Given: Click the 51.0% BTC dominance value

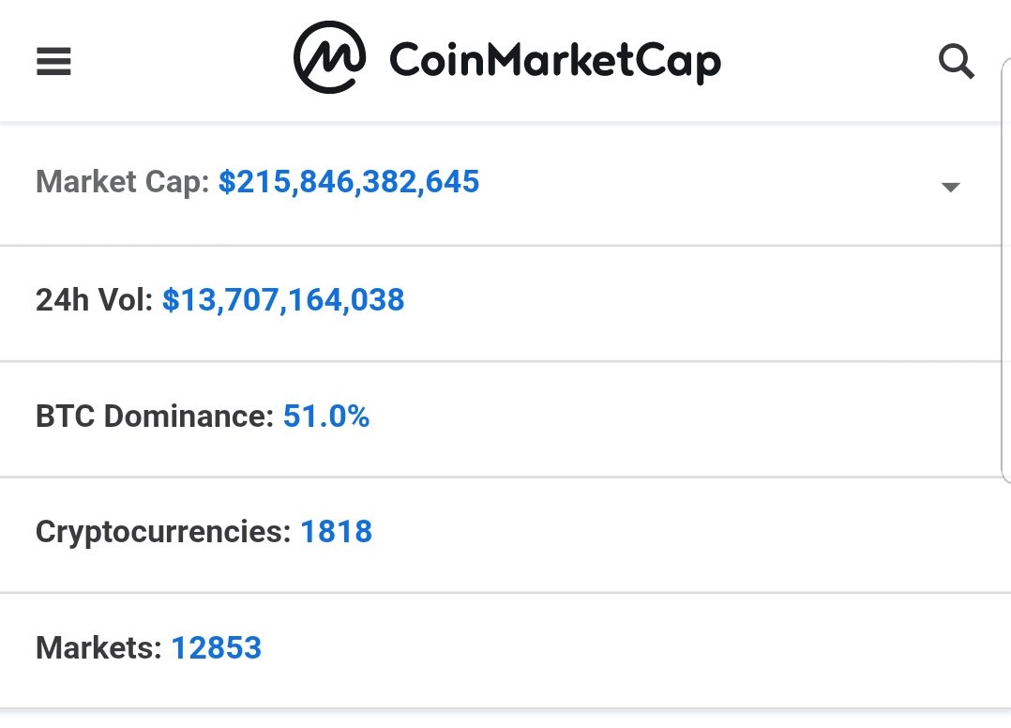Looking at the screenshot, I should (x=326, y=416).
